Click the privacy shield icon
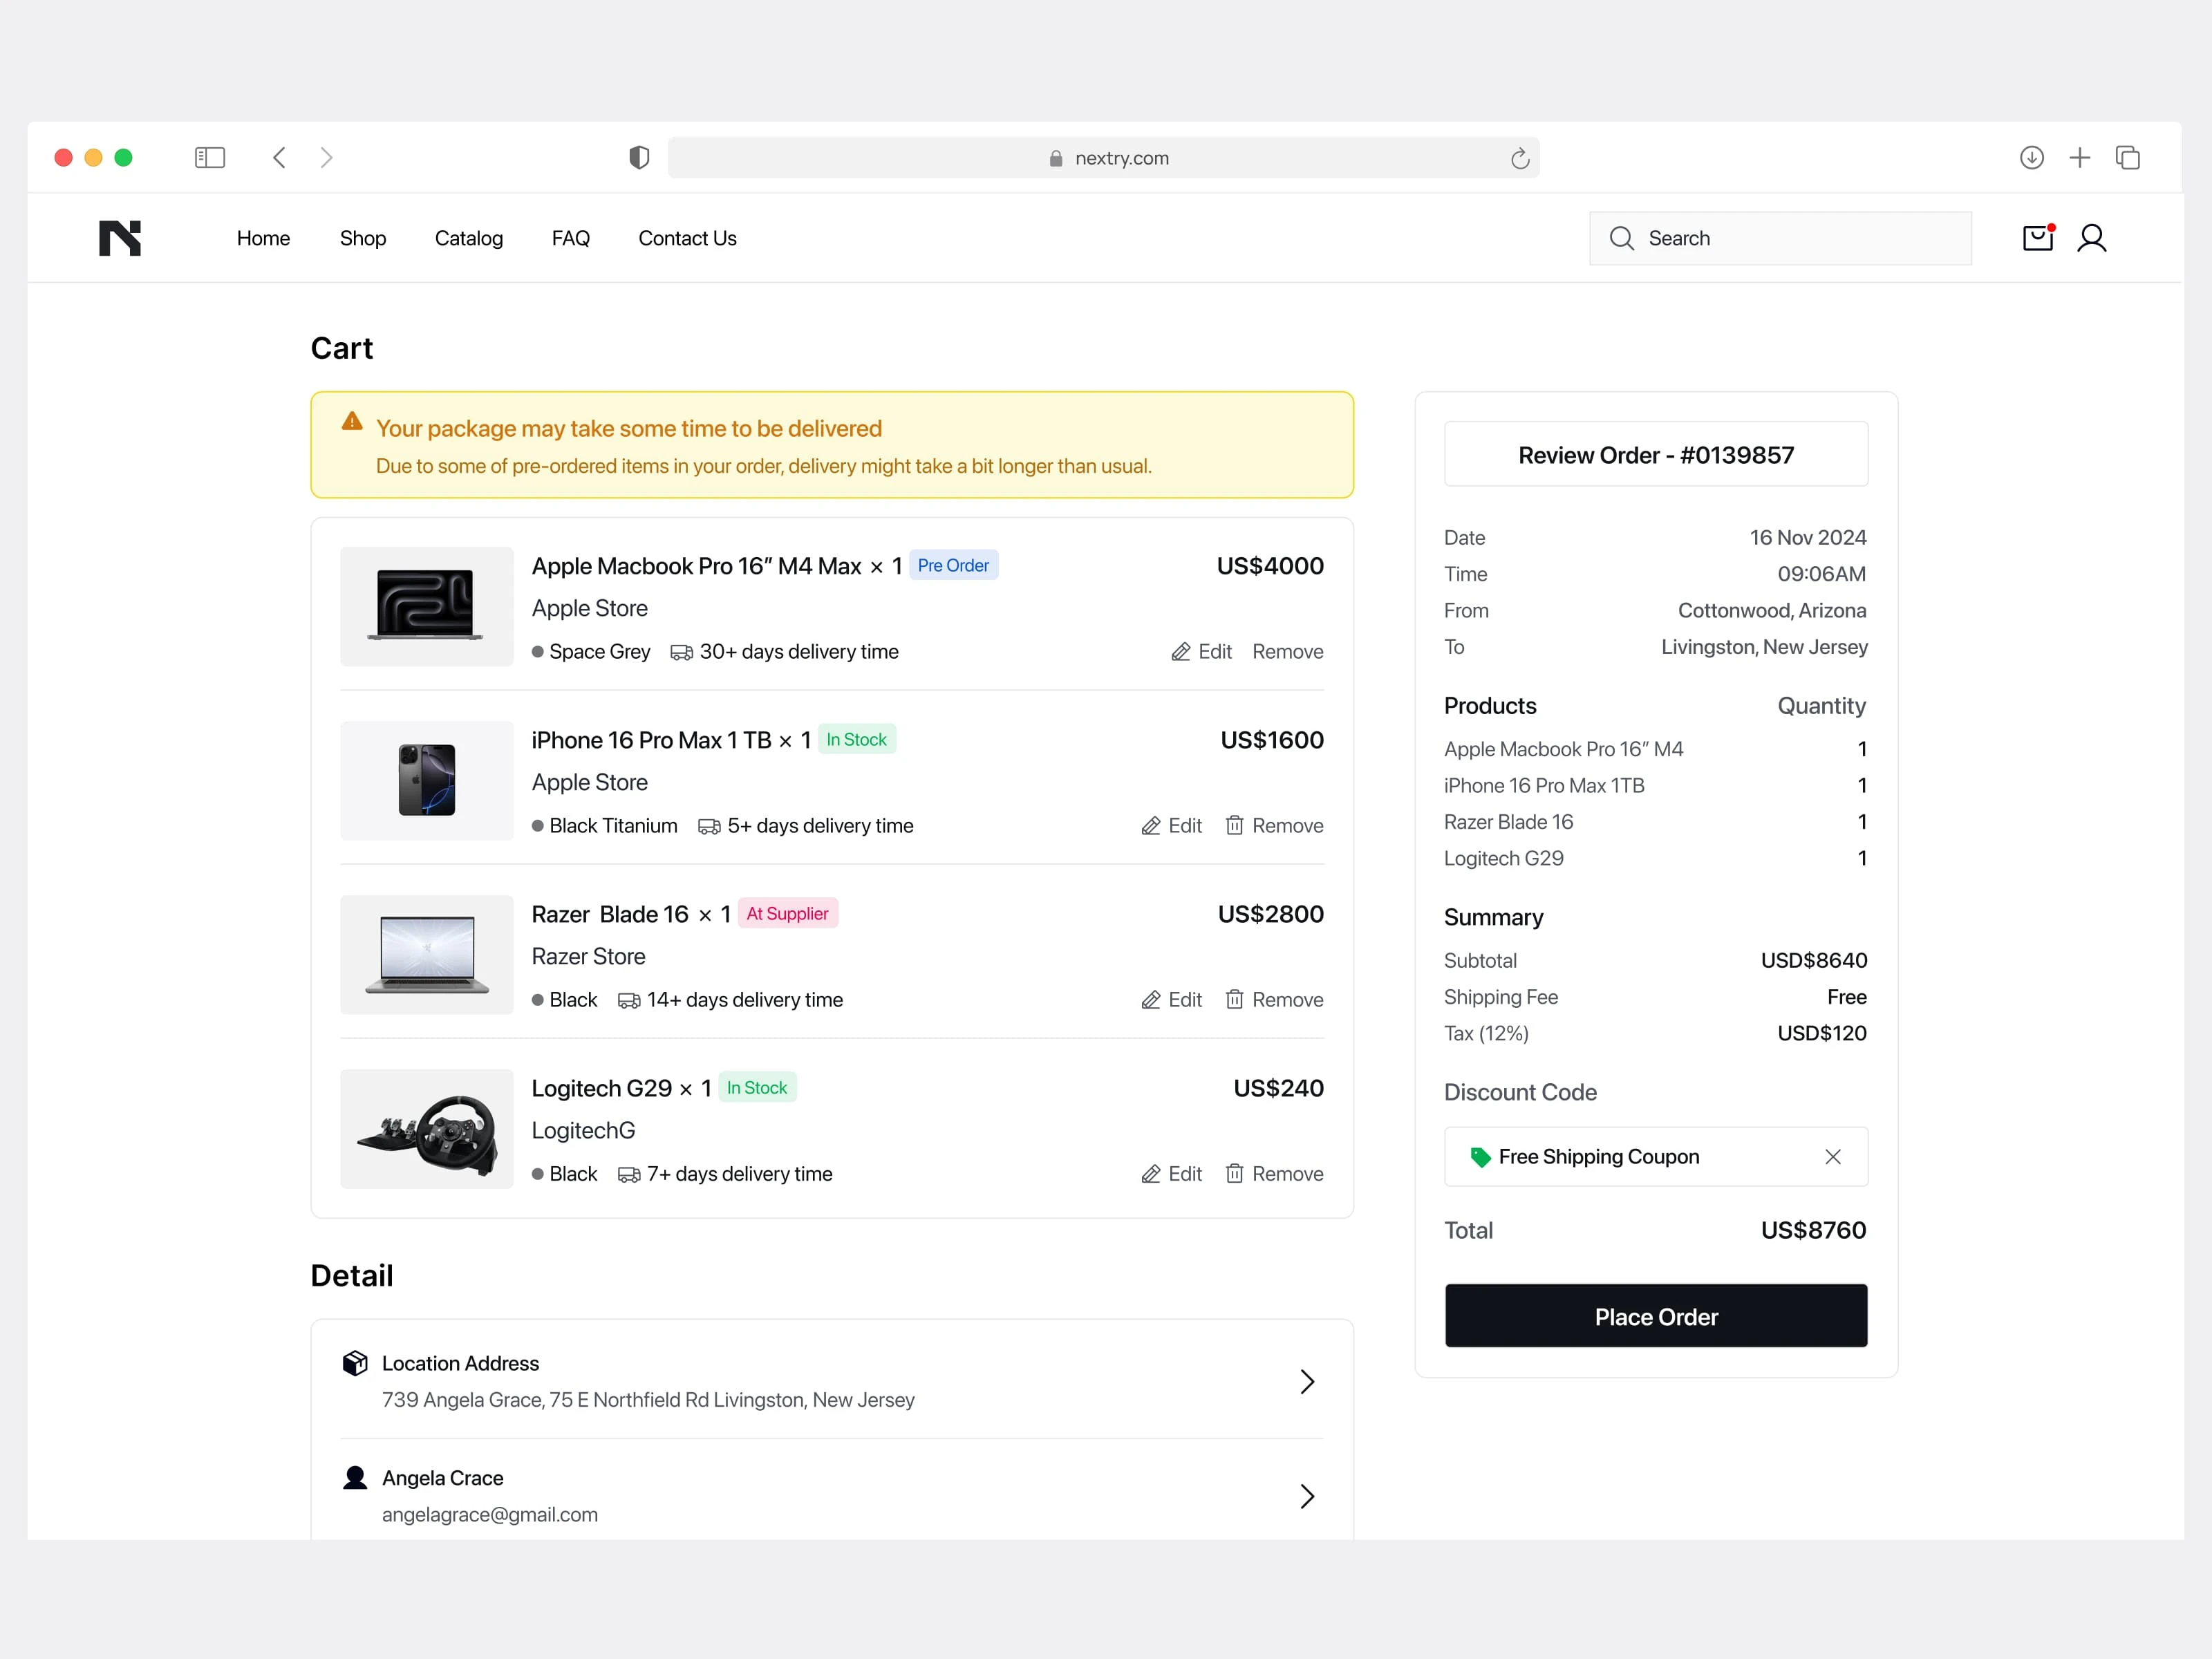2212x1659 pixels. pyautogui.click(x=639, y=158)
